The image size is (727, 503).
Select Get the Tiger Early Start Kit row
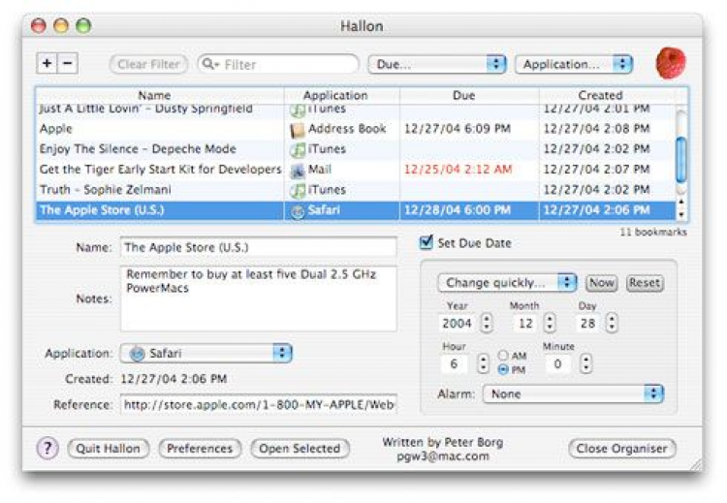coord(355,170)
